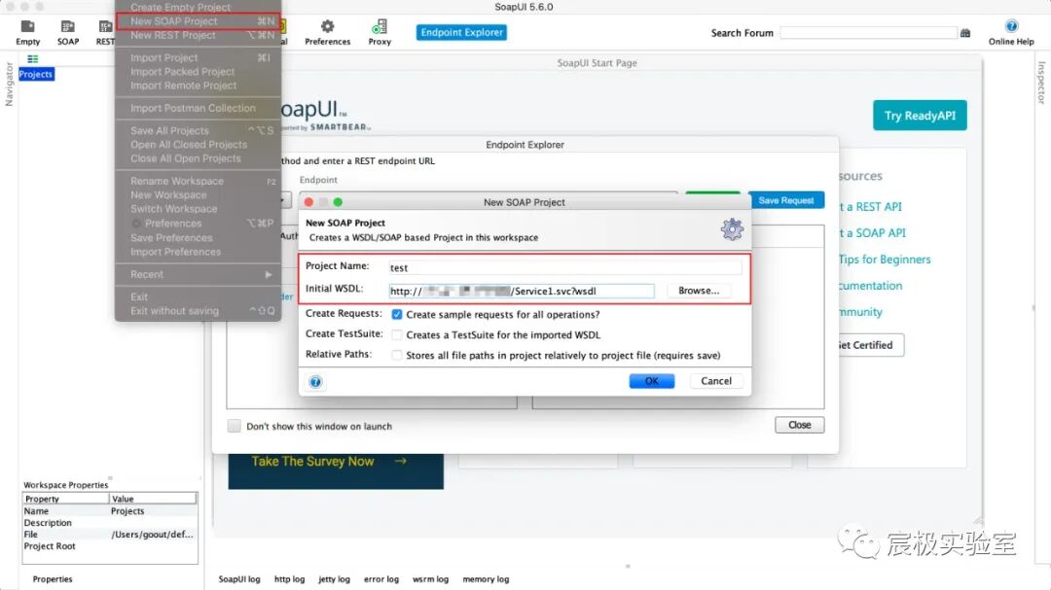Choose Rename Workspace menu item
The height and width of the screenshot is (590, 1051).
[198, 181]
